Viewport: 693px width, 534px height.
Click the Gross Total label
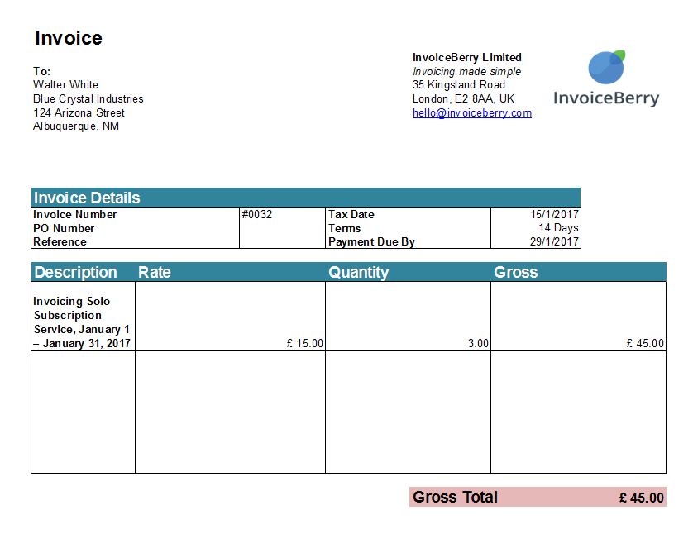[x=455, y=497]
